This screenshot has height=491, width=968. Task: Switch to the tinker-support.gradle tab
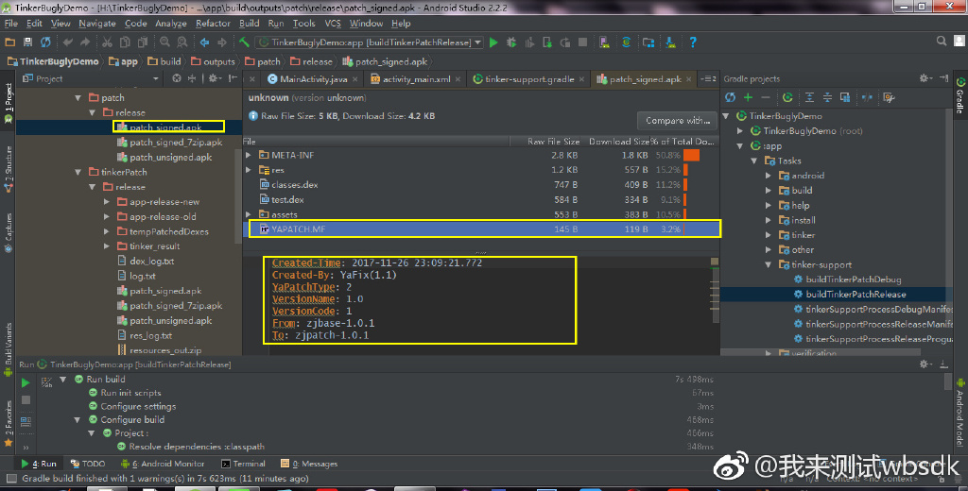(529, 79)
